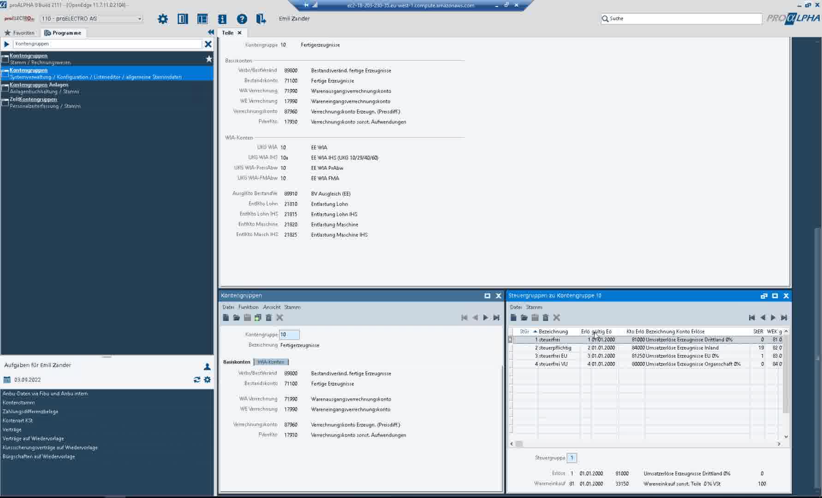This screenshot has width=822, height=498.
Task: Open company dropdown 110 - proELECTRO AG
Action: [x=91, y=19]
